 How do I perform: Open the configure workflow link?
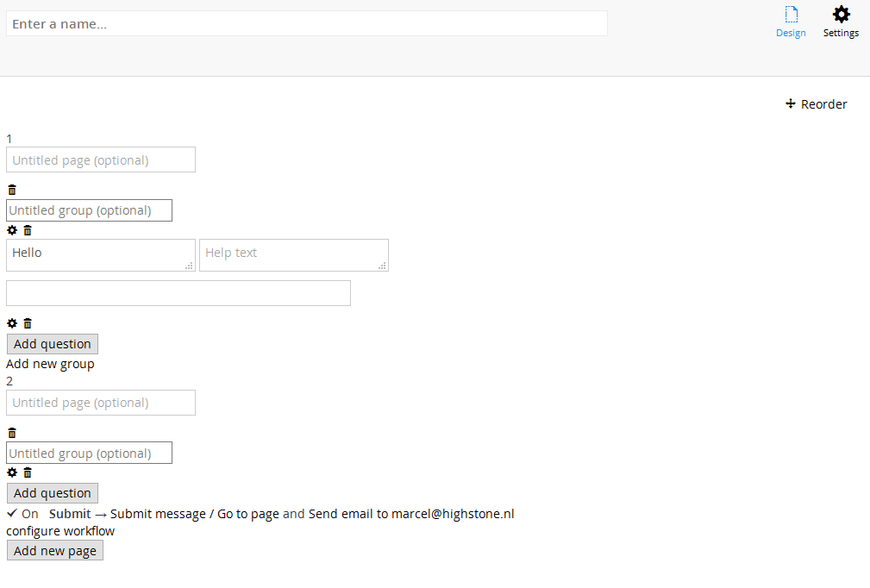tap(60, 531)
